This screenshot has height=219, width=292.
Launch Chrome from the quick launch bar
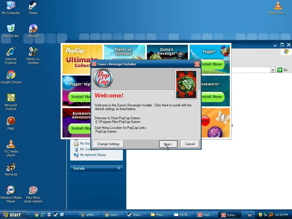(36, 215)
